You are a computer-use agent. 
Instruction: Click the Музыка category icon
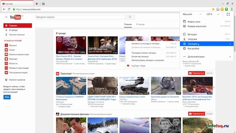(x=6, y=45)
